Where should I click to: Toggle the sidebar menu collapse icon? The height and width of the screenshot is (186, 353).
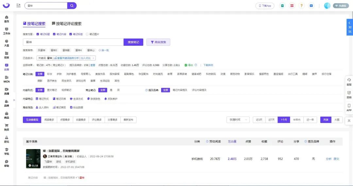click(18, 6)
